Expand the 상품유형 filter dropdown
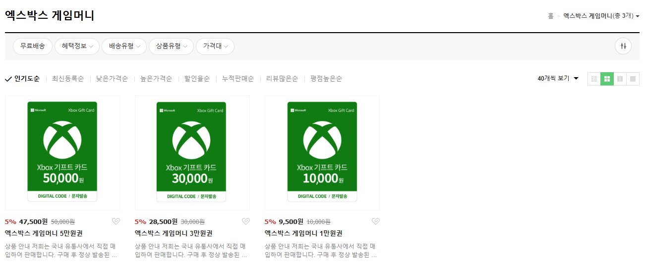The image size is (647, 265). click(x=171, y=46)
